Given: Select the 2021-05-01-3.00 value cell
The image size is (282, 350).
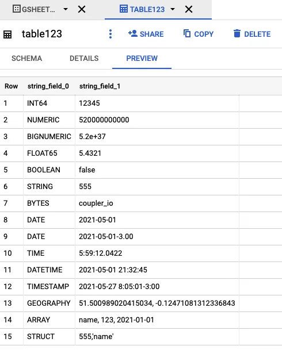Looking at the screenshot, I should pos(157,237).
